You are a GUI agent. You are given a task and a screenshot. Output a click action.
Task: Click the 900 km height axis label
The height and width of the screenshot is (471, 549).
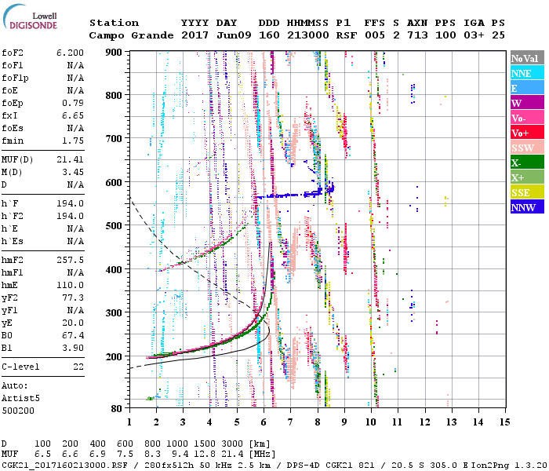click(x=114, y=53)
